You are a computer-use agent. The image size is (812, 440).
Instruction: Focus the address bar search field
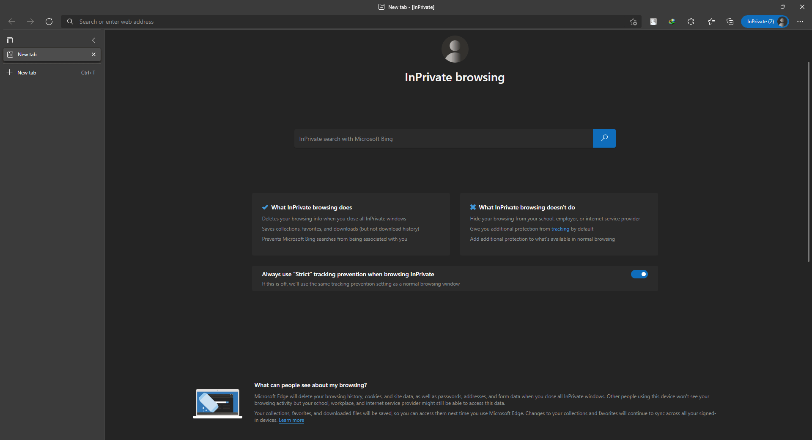(351, 22)
